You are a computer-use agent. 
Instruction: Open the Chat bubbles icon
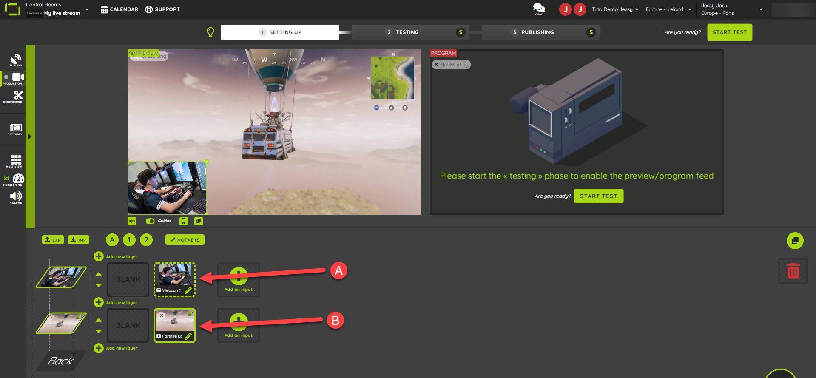539,9
